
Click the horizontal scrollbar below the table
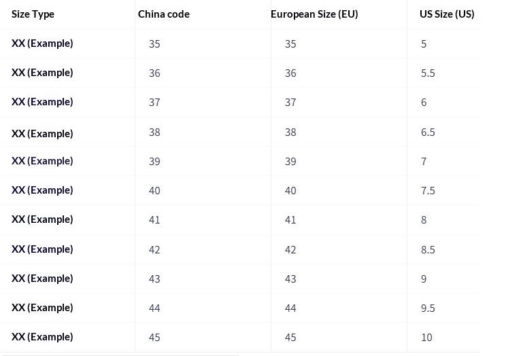pyautogui.click(x=120, y=354)
